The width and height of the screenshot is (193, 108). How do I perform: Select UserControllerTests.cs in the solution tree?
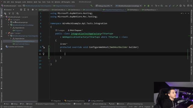coord(22,44)
